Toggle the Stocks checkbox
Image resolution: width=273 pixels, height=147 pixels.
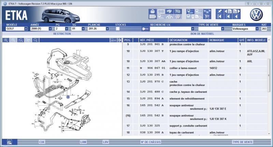click(118, 29)
